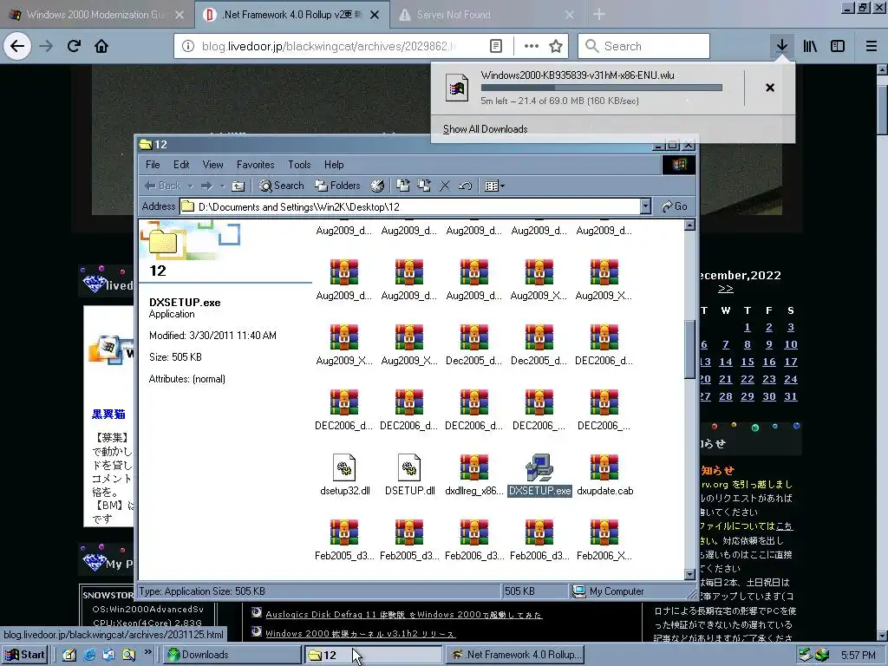Open December 15 in blog calendar
The image size is (888, 666).
748,362
